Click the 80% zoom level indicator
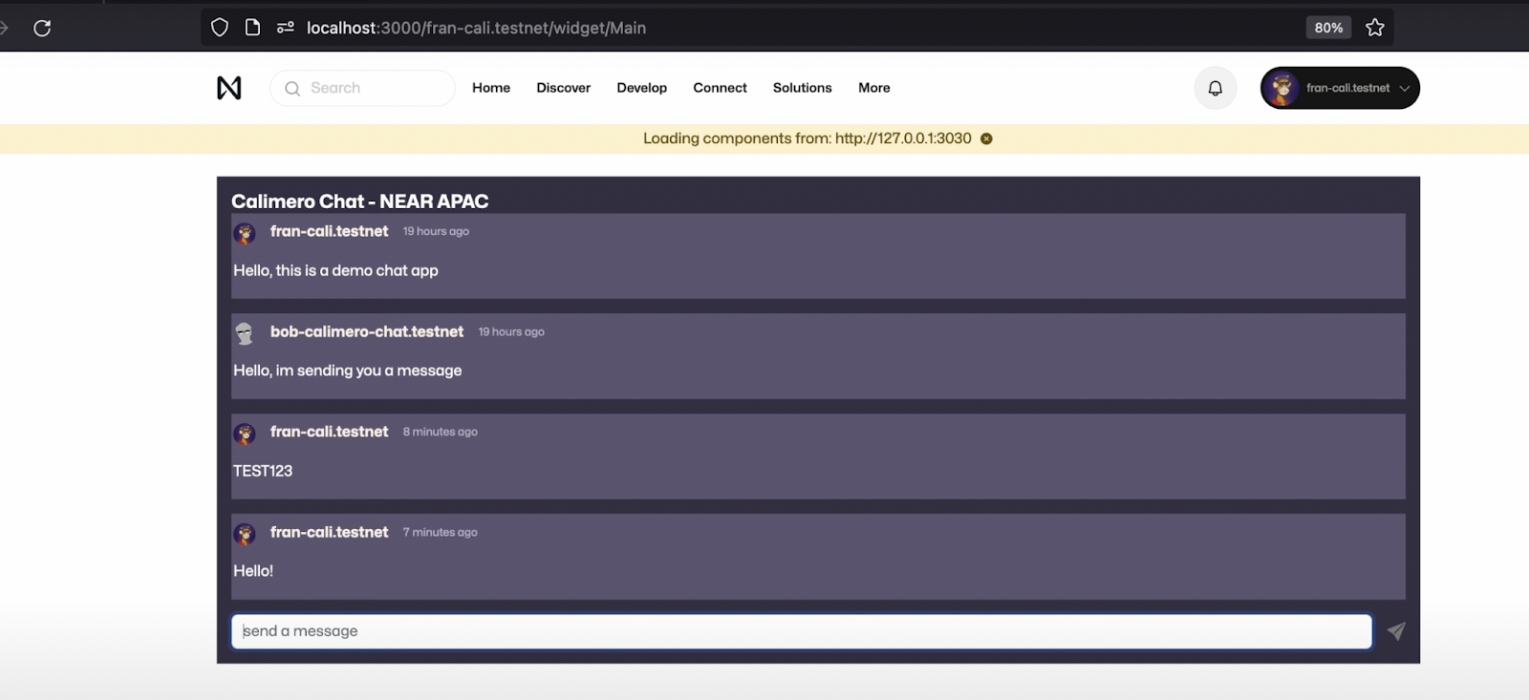Viewport: 1529px width, 700px height. (1328, 28)
